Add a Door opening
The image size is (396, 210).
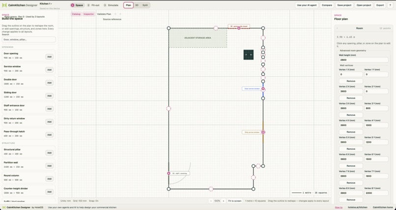pos(49,57)
